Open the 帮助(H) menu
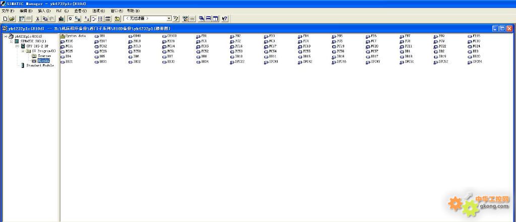 click(133, 11)
